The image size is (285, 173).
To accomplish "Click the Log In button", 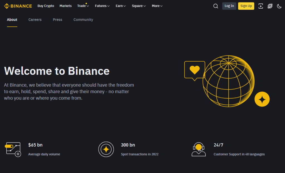I will [229, 6].
